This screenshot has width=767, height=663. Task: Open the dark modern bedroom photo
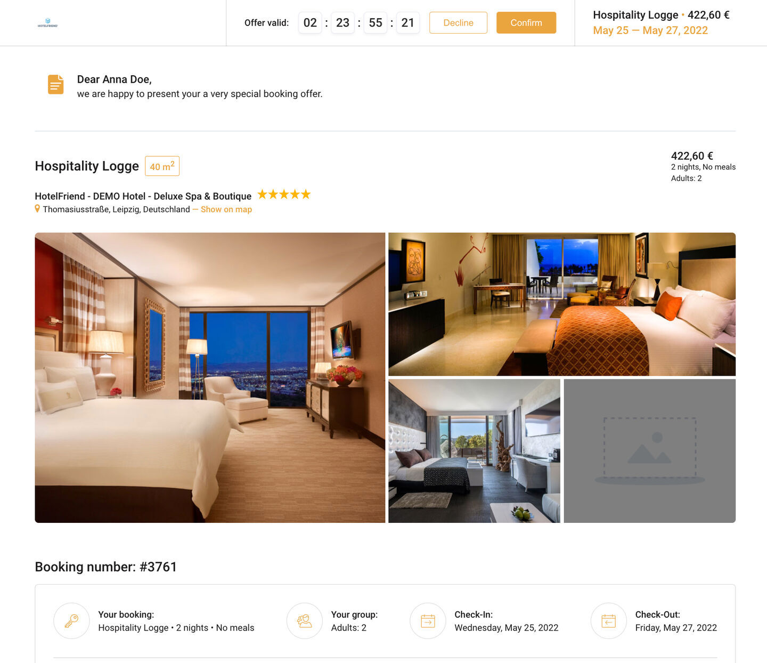point(475,451)
